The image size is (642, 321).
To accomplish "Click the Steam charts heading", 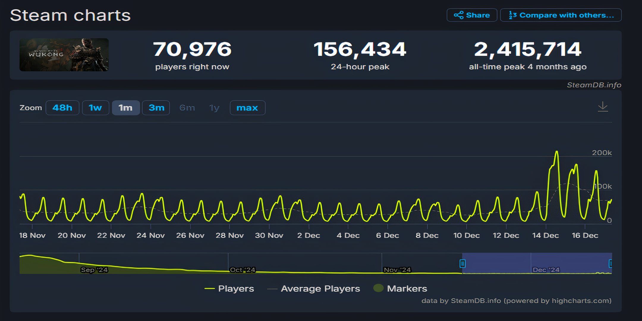I will click(x=70, y=15).
